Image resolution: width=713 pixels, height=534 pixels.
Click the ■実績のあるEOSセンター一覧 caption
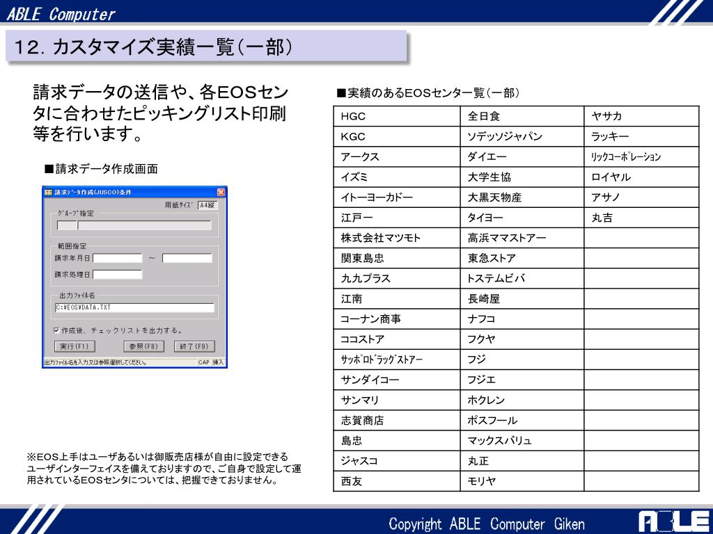(428, 93)
